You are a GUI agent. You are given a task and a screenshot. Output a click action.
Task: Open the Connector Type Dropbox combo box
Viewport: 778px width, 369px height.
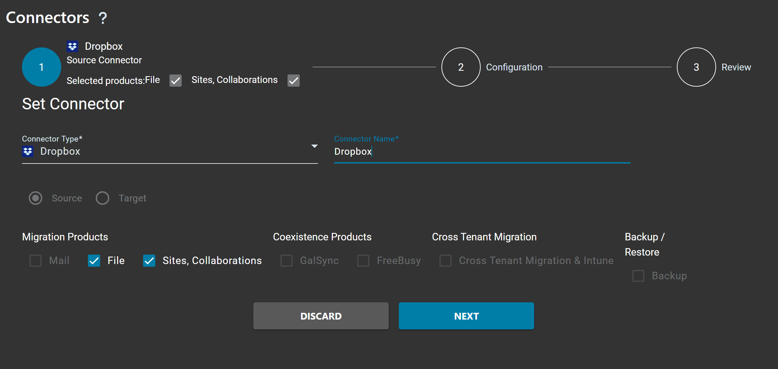pyautogui.click(x=170, y=151)
